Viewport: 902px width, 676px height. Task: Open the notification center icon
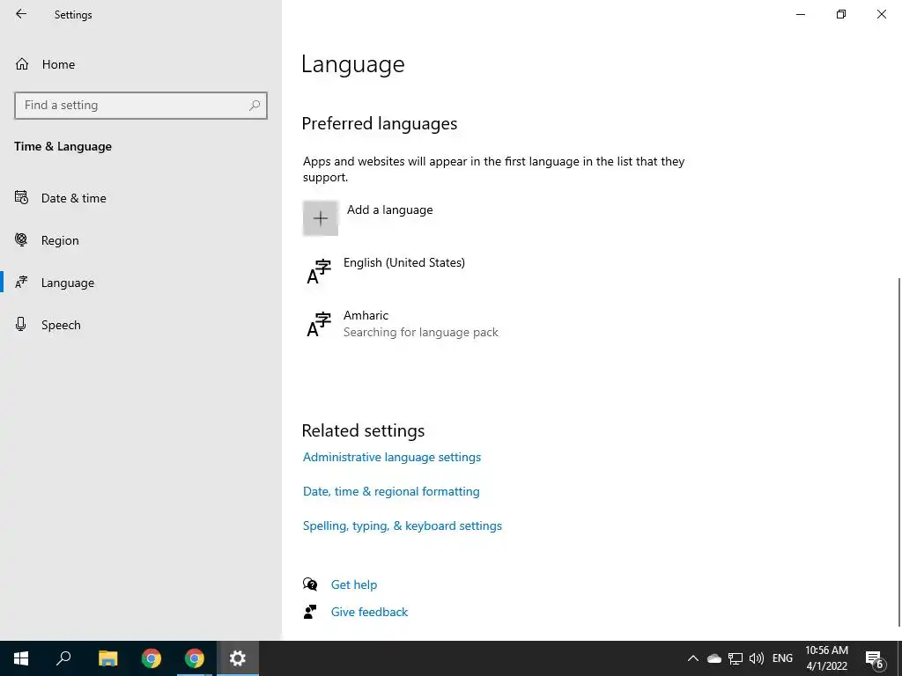click(x=875, y=658)
